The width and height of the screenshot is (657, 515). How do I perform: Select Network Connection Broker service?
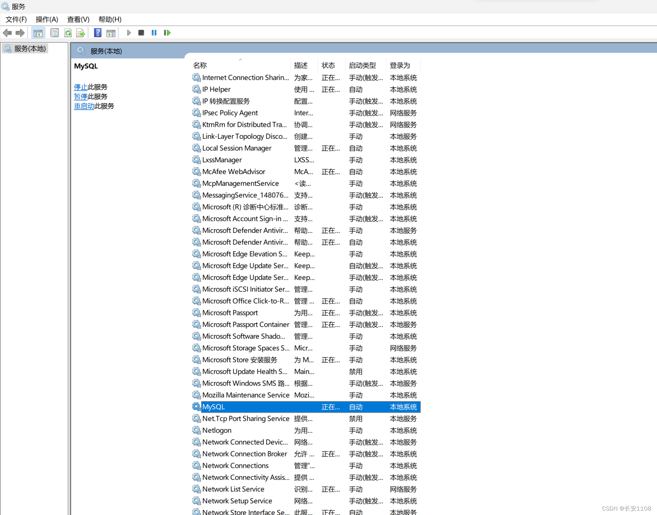(306, 454)
